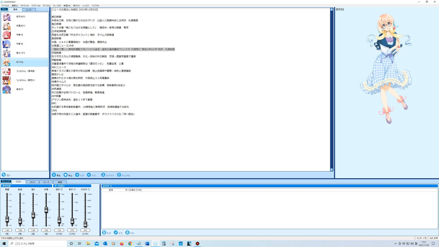The image size is (439, 247).
Task: Select the ついなちゃん（標準語） voice preset avatar
Action: (7, 71)
